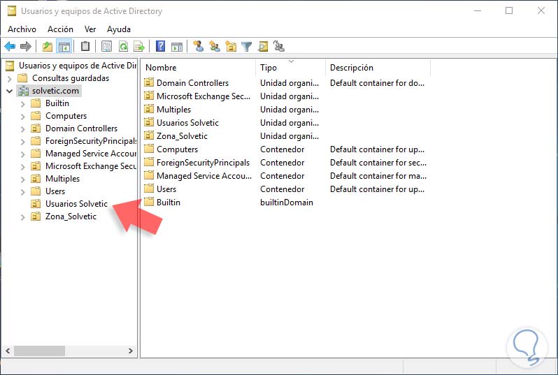Screen dimensions: 558x375
Task: Create a new organizational unit icon
Action: pos(231,46)
